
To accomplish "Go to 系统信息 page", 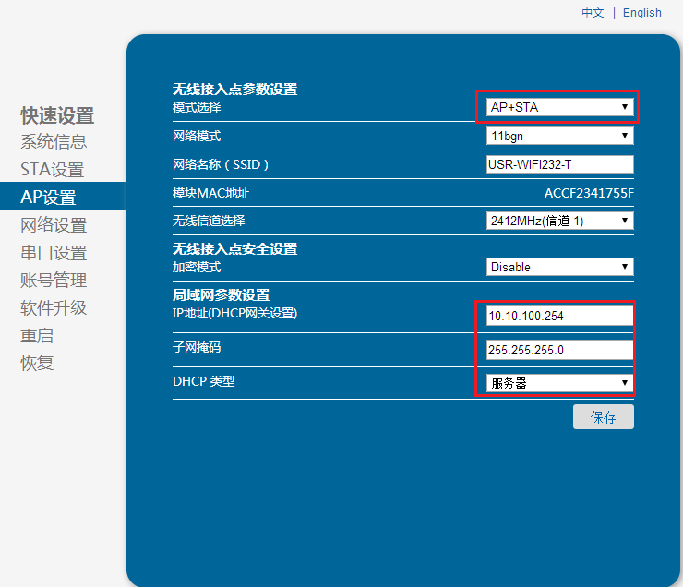I will click(54, 141).
